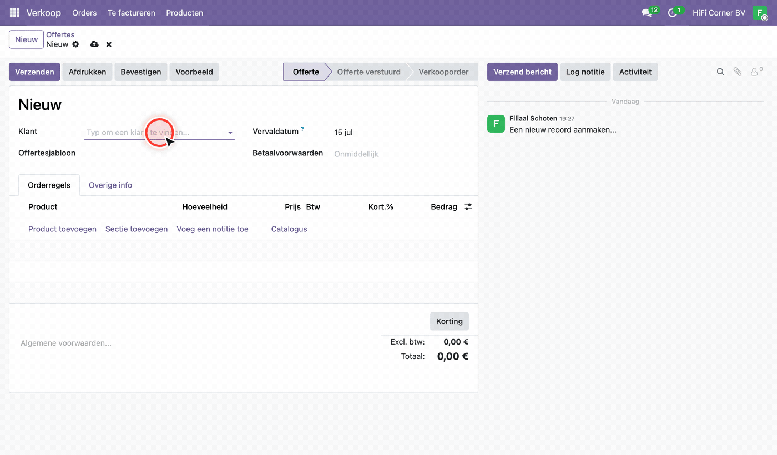Edit the Betaalvoorwaarden field Onmiddellijk

[x=356, y=154]
